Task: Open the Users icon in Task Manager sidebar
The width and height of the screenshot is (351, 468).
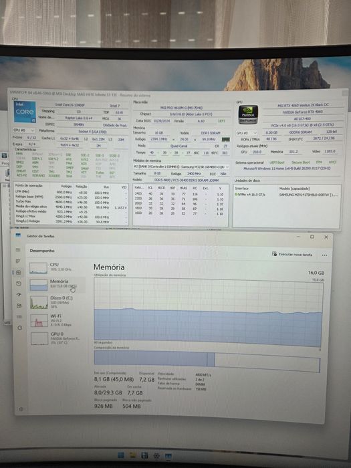Action: [19, 306]
